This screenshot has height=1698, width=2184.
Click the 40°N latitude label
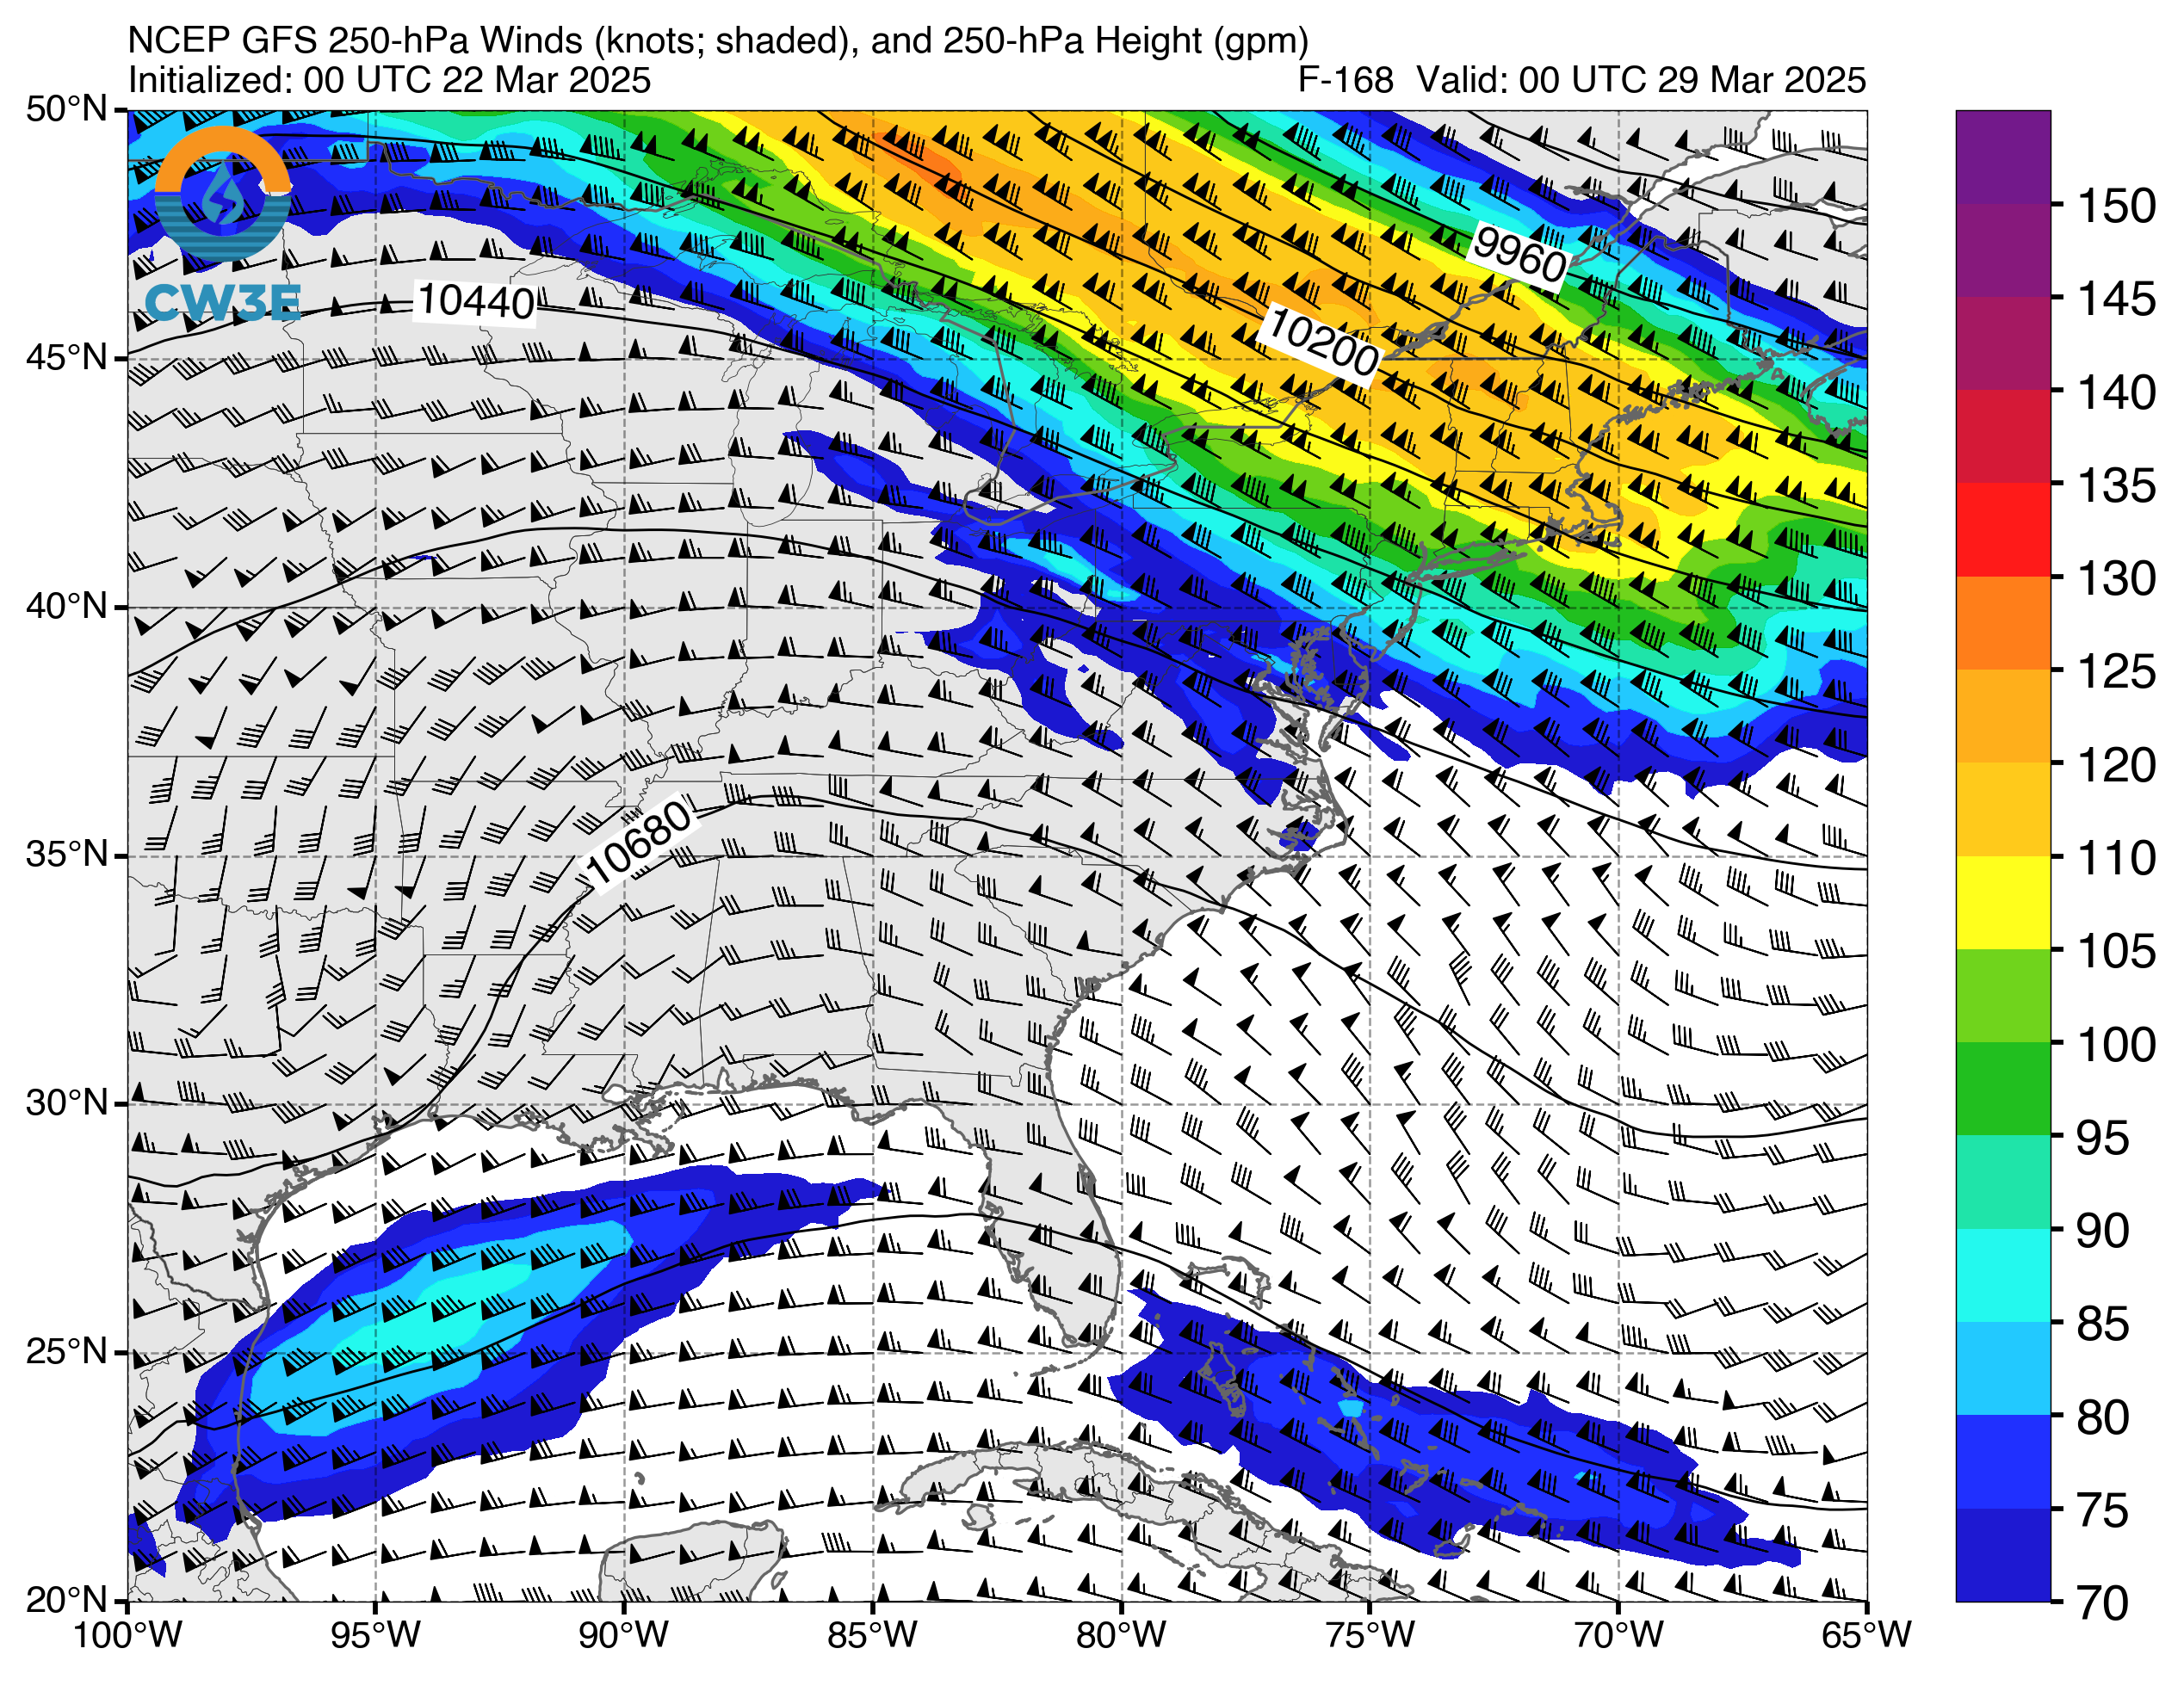coord(67,606)
